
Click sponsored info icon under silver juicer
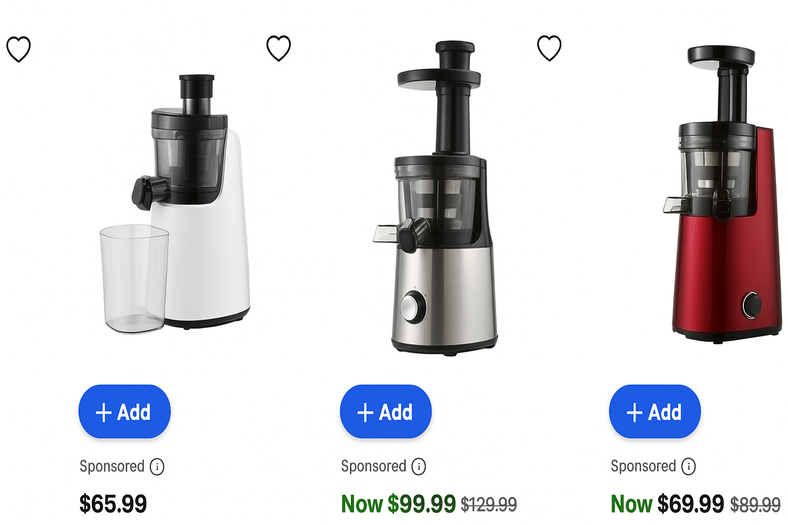[x=419, y=467]
